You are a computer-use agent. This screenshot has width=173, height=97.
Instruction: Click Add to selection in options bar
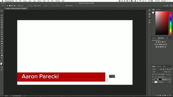click(x=10, y=6)
